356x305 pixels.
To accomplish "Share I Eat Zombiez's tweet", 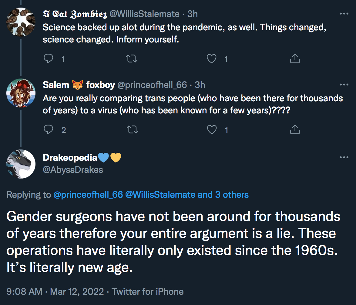I will click(x=295, y=58).
